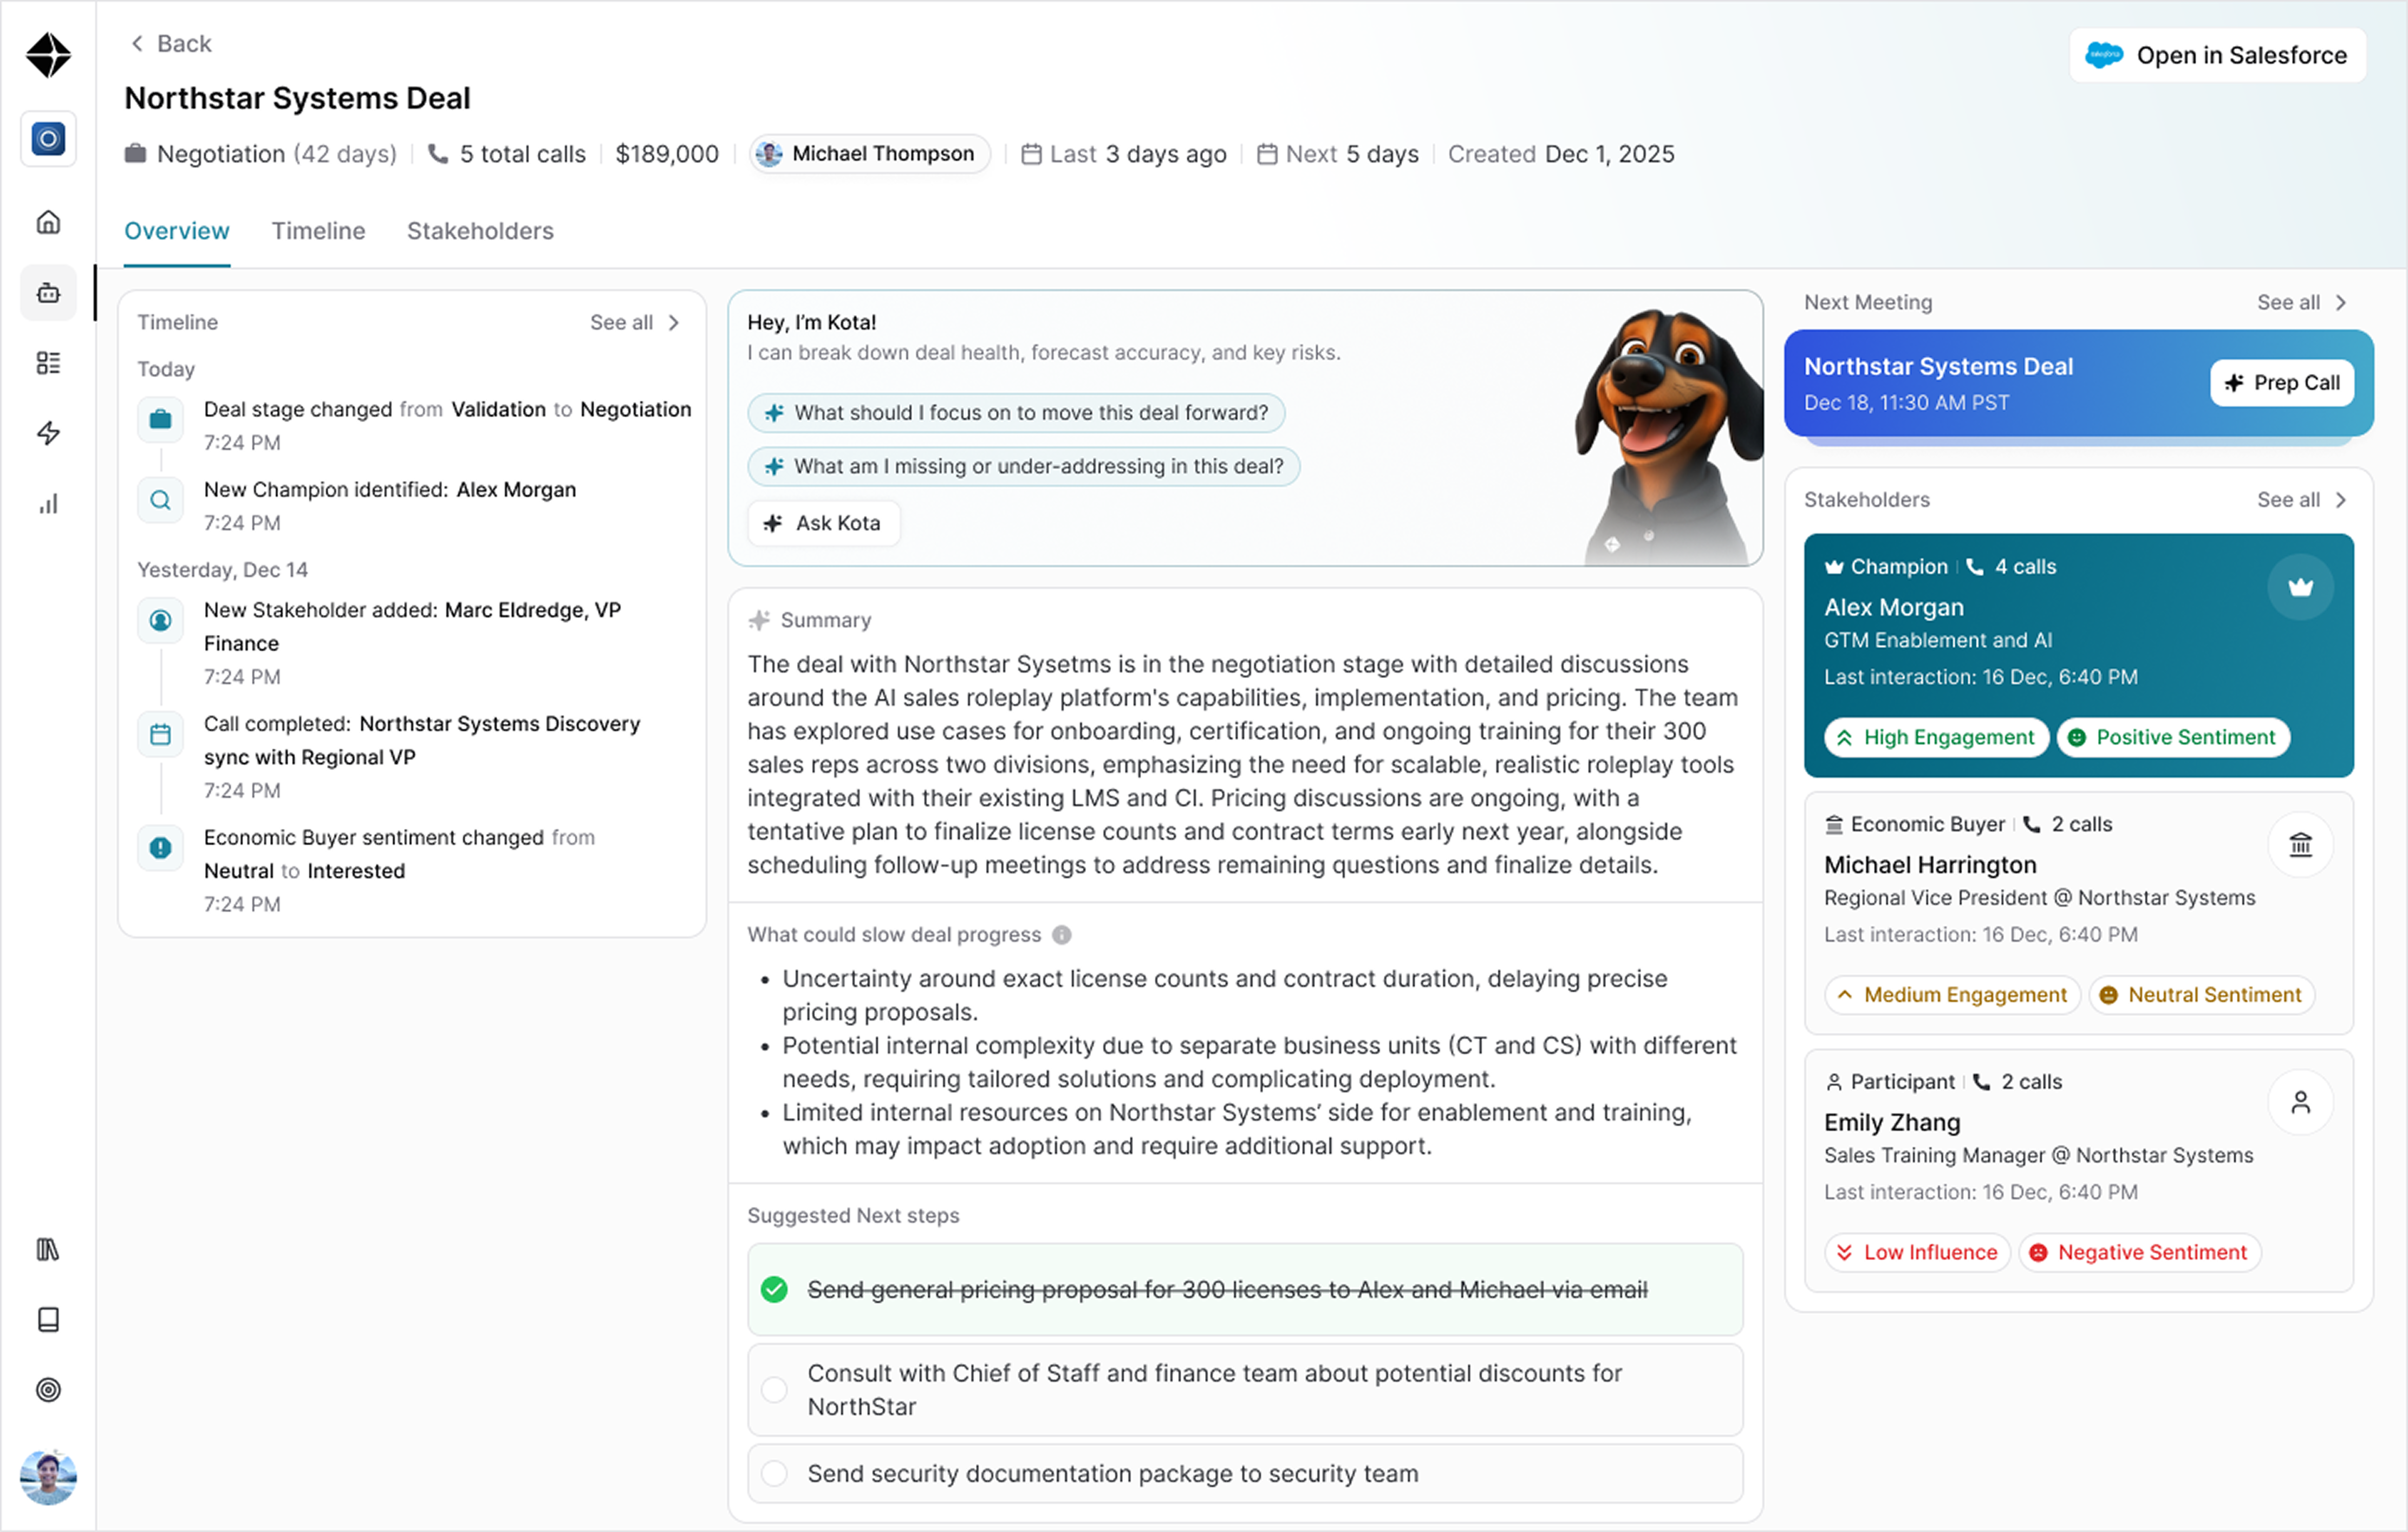Switch to the Stakeholders tab
This screenshot has height=1532, width=2408.
click(480, 231)
